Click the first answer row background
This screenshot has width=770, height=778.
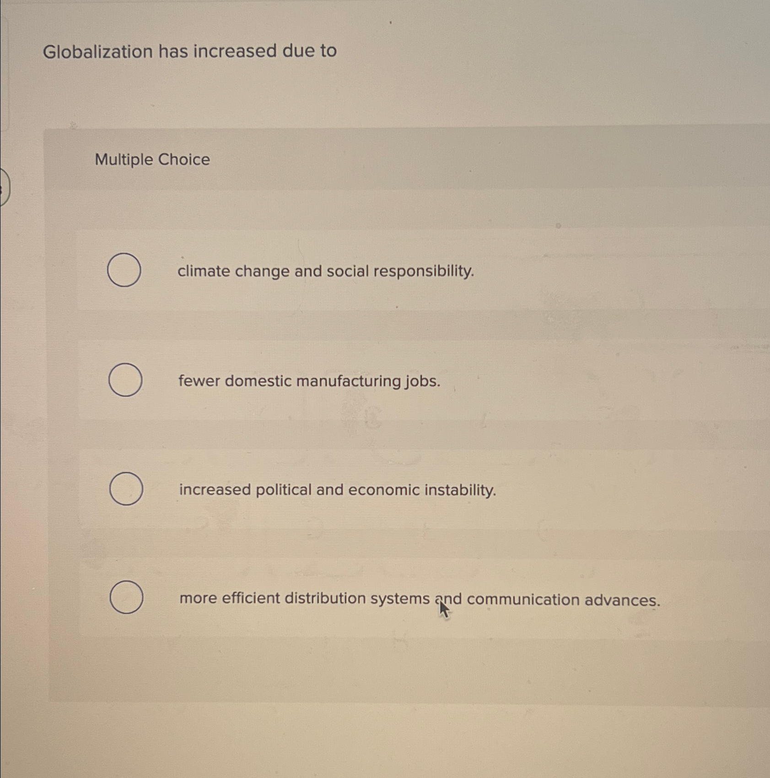(595, 271)
